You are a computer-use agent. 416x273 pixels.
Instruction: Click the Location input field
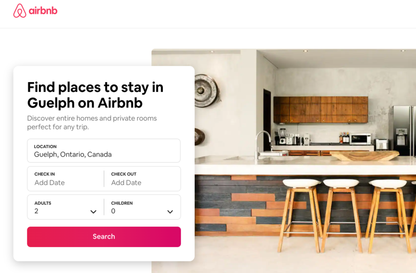click(x=104, y=151)
